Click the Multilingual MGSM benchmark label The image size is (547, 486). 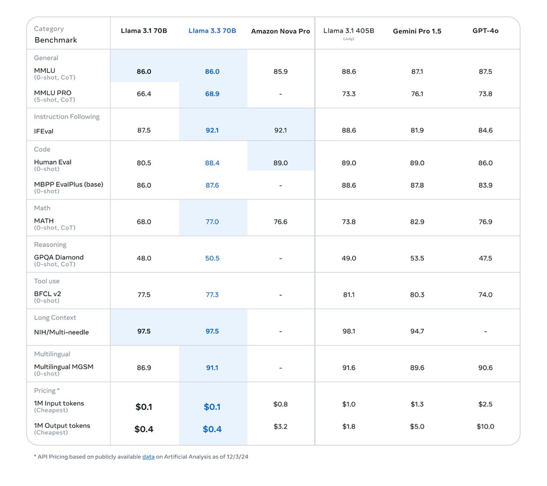tap(63, 367)
